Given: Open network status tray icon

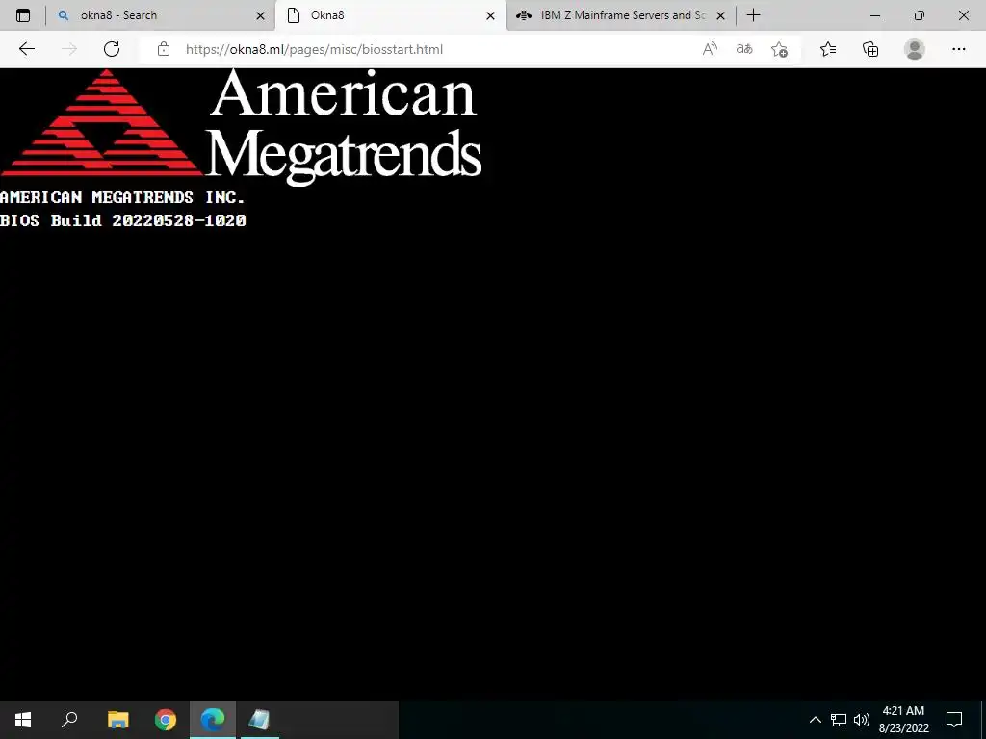Looking at the screenshot, I should point(839,720).
